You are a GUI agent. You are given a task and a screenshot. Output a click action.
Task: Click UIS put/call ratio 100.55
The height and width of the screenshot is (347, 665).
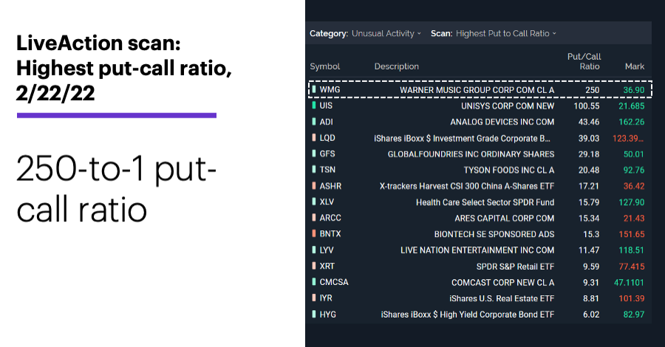point(587,106)
